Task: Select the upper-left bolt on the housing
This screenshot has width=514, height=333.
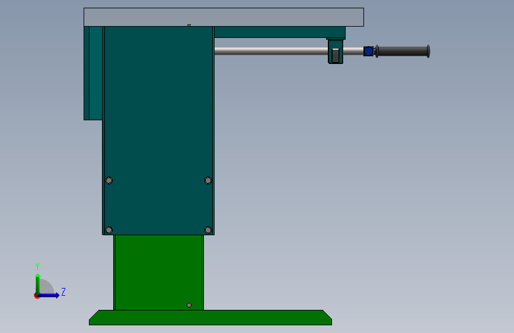Action: tap(109, 180)
